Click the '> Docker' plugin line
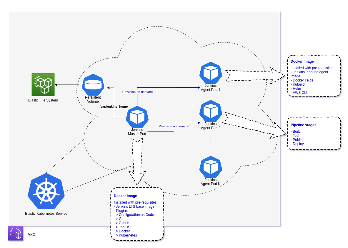Screen dimensions: 348x248 click(x=123, y=231)
